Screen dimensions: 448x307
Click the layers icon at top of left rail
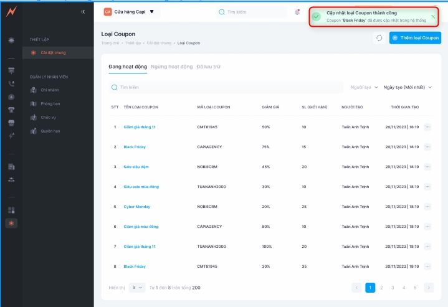point(11,40)
